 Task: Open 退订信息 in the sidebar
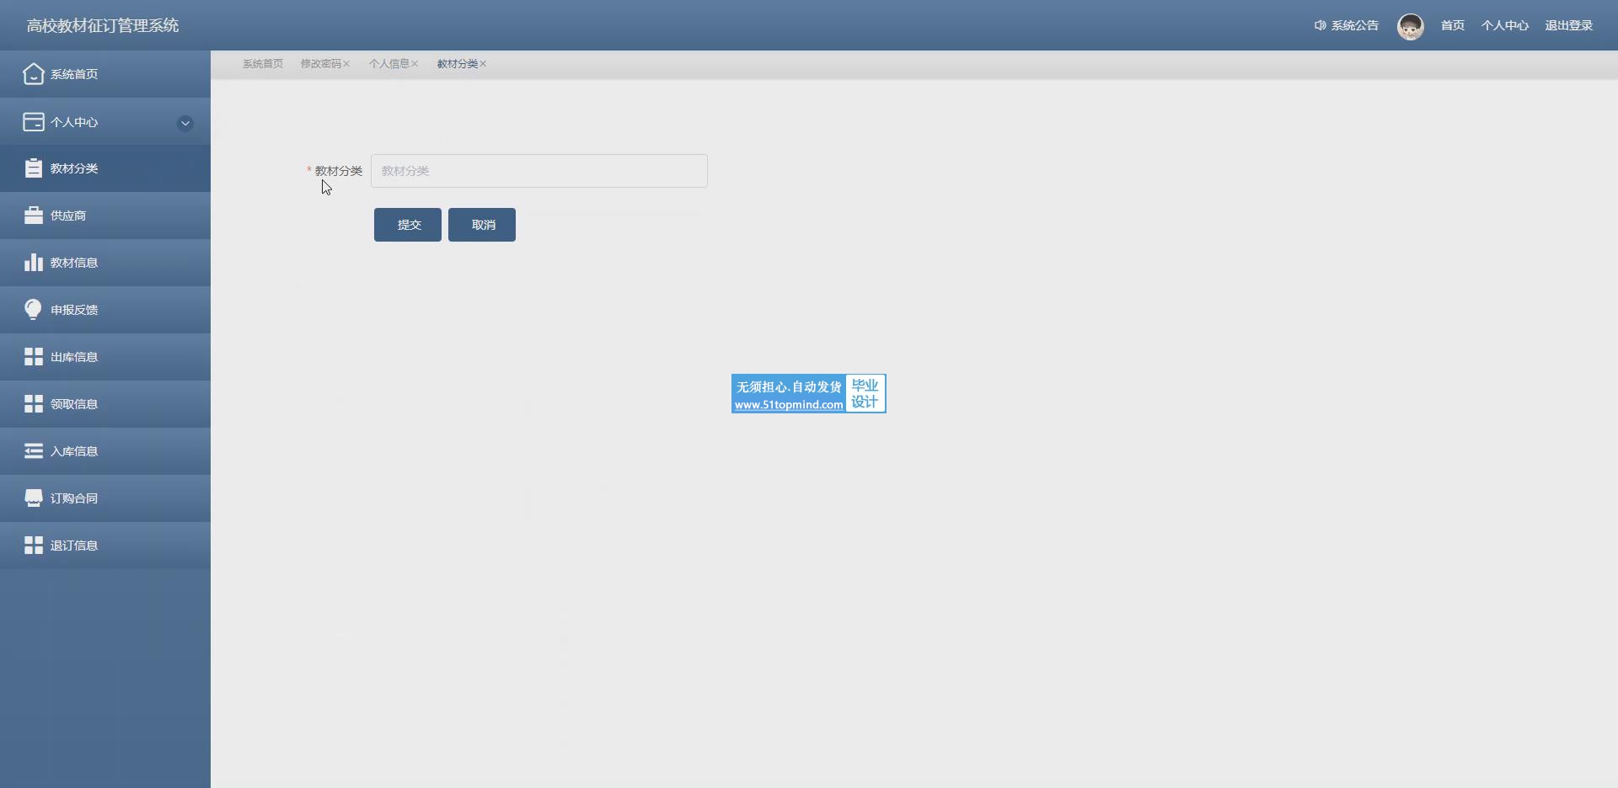[x=105, y=546]
